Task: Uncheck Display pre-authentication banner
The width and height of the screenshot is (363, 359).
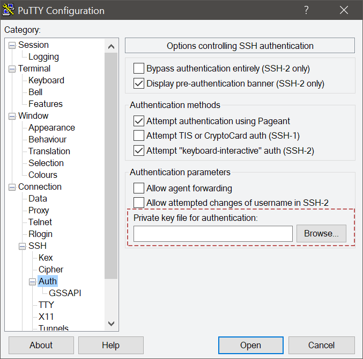Action: pos(139,83)
